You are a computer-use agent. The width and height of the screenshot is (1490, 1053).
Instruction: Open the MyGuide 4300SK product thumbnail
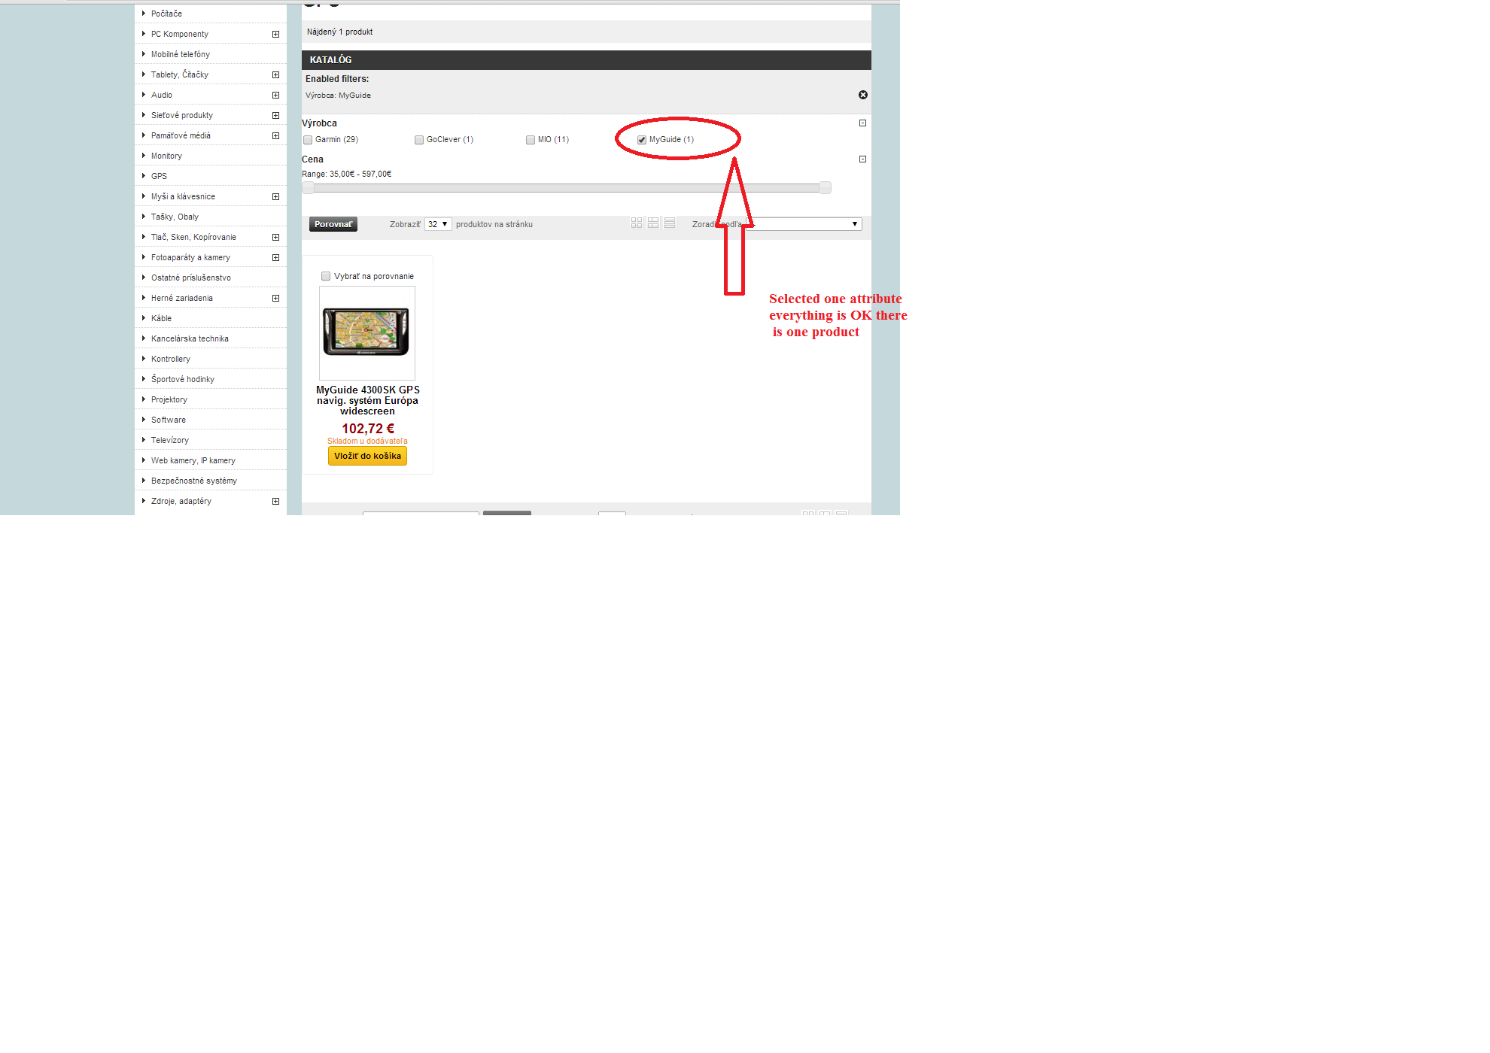[366, 332]
